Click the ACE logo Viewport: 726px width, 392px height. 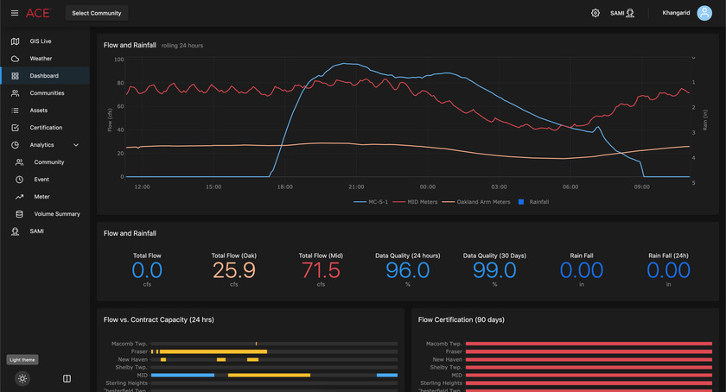tap(38, 13)
